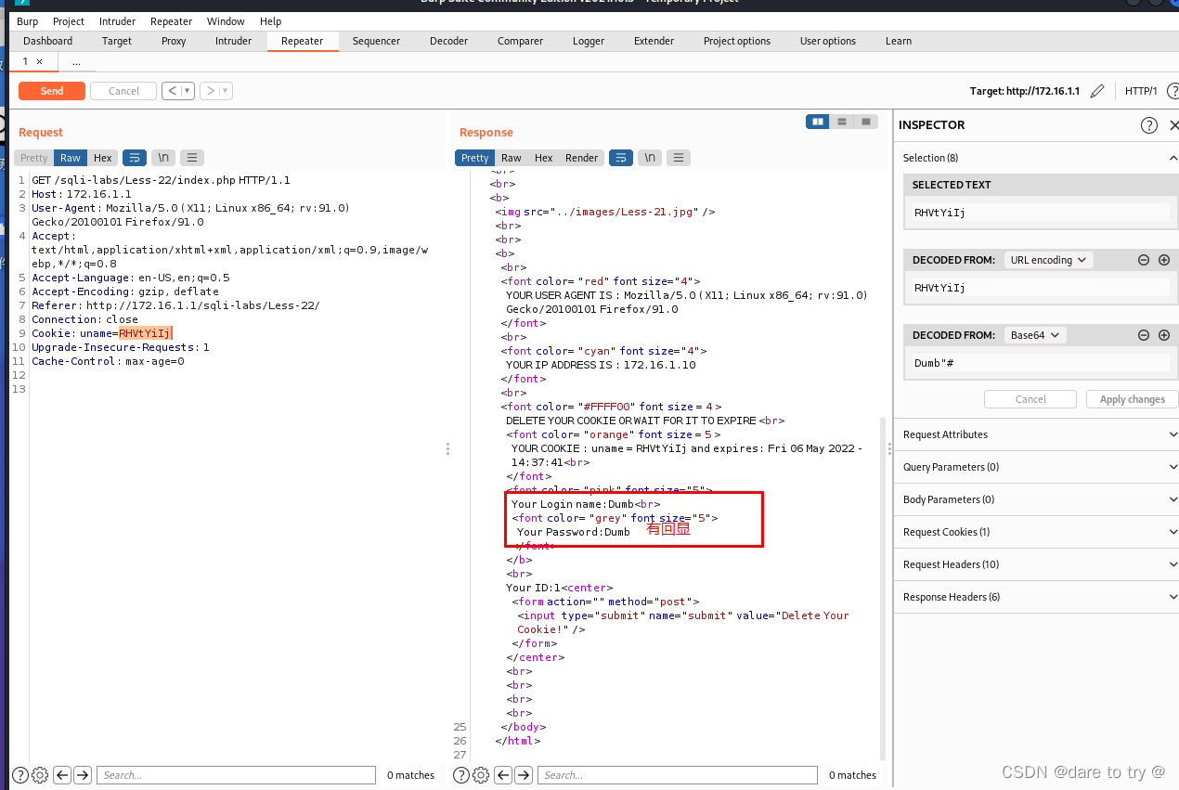Image resolution: width=1179 pixels, height=790 pixels.
Task: Expand Request Attributes section
Action: tap(1036, 434)
